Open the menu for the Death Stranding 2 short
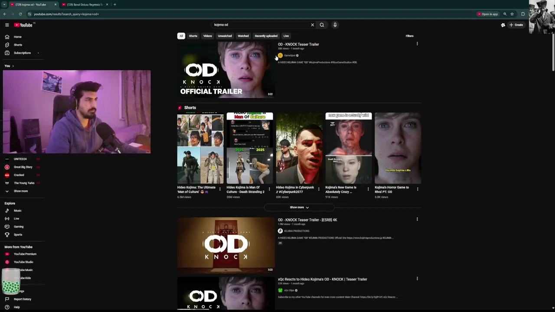Screen dimensions: 555x312 (269, 189)
